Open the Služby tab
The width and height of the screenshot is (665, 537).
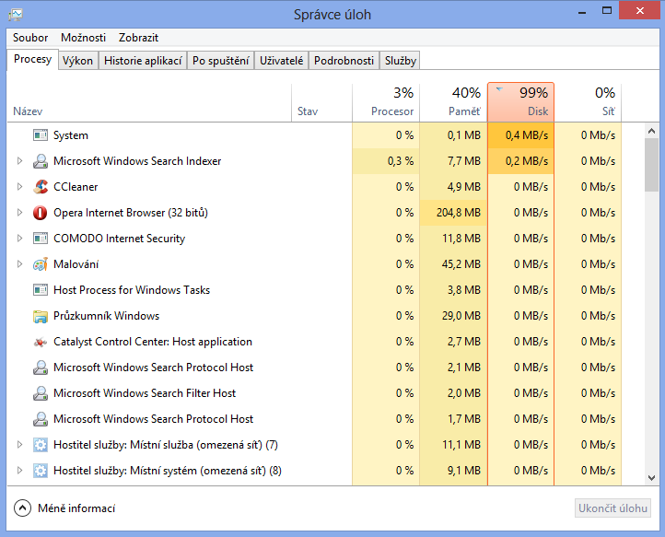point(401,61)
